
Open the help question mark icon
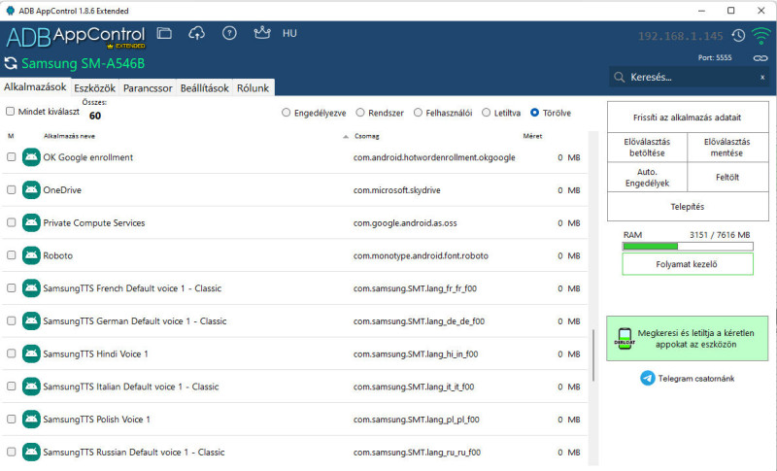(229, 33)
